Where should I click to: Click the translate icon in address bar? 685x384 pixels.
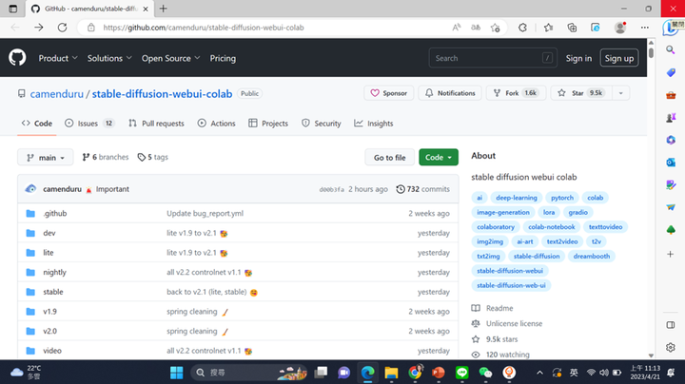476,28
